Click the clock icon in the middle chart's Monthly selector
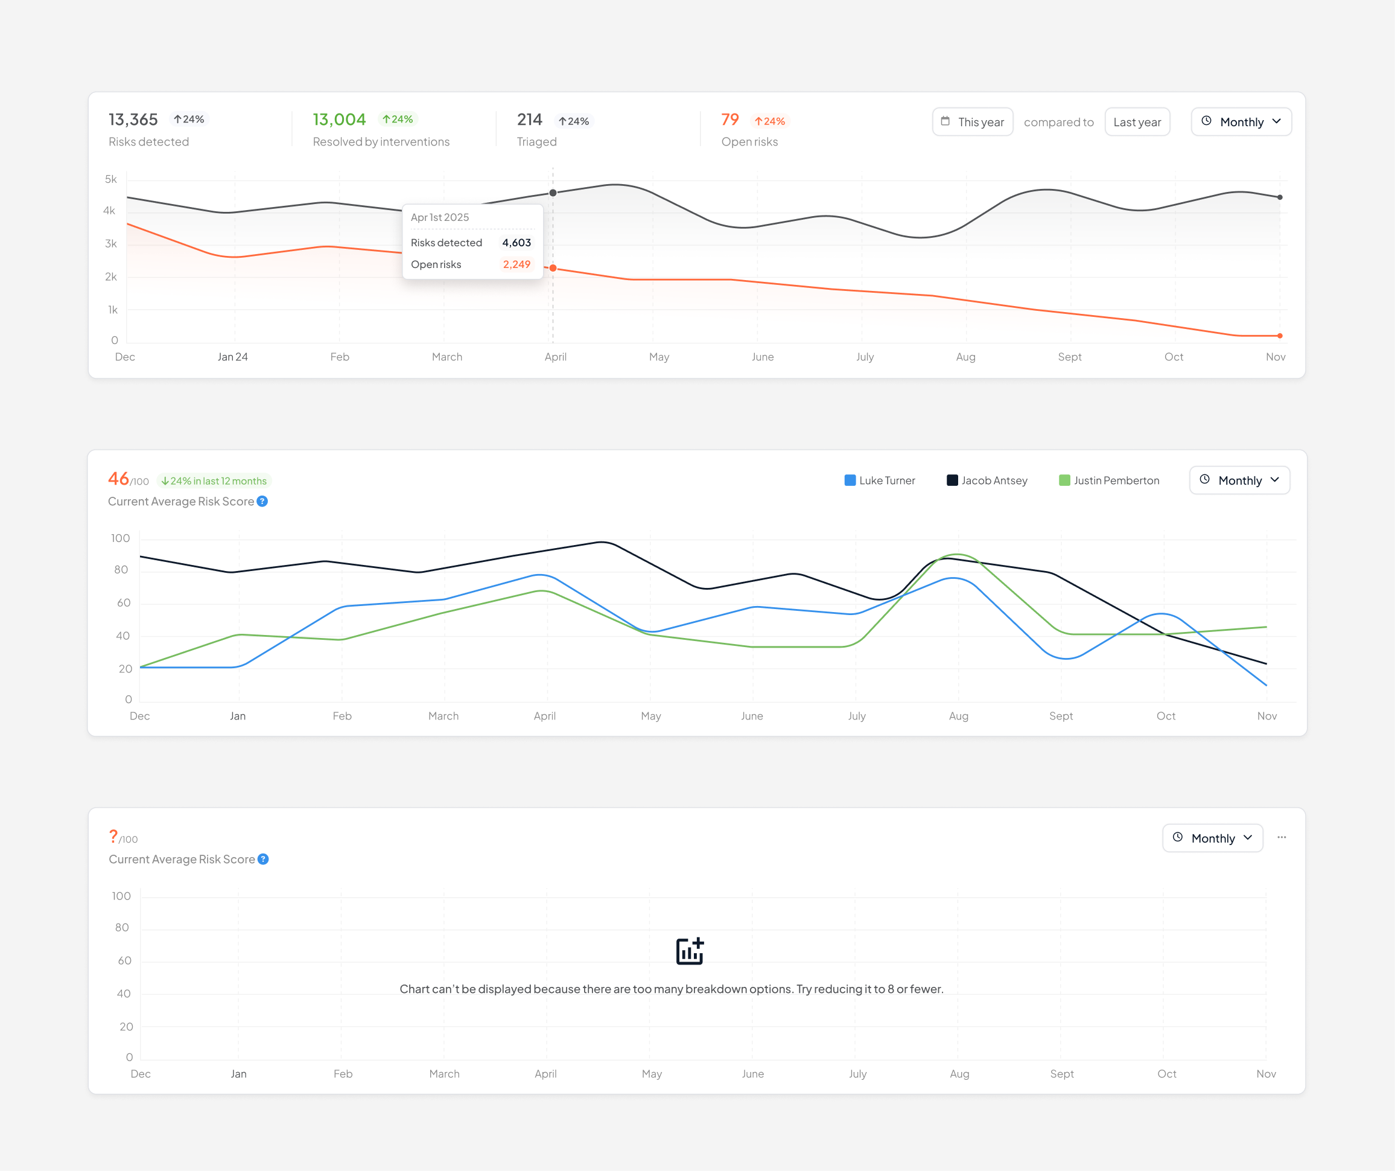1395x1171 pixels. tap(1206, 480)
